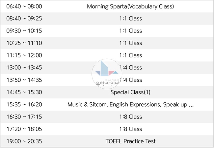Click the Uhak Finder watermark logo
Viewport: 214px width, 148px height.
(x=107, y=74)
